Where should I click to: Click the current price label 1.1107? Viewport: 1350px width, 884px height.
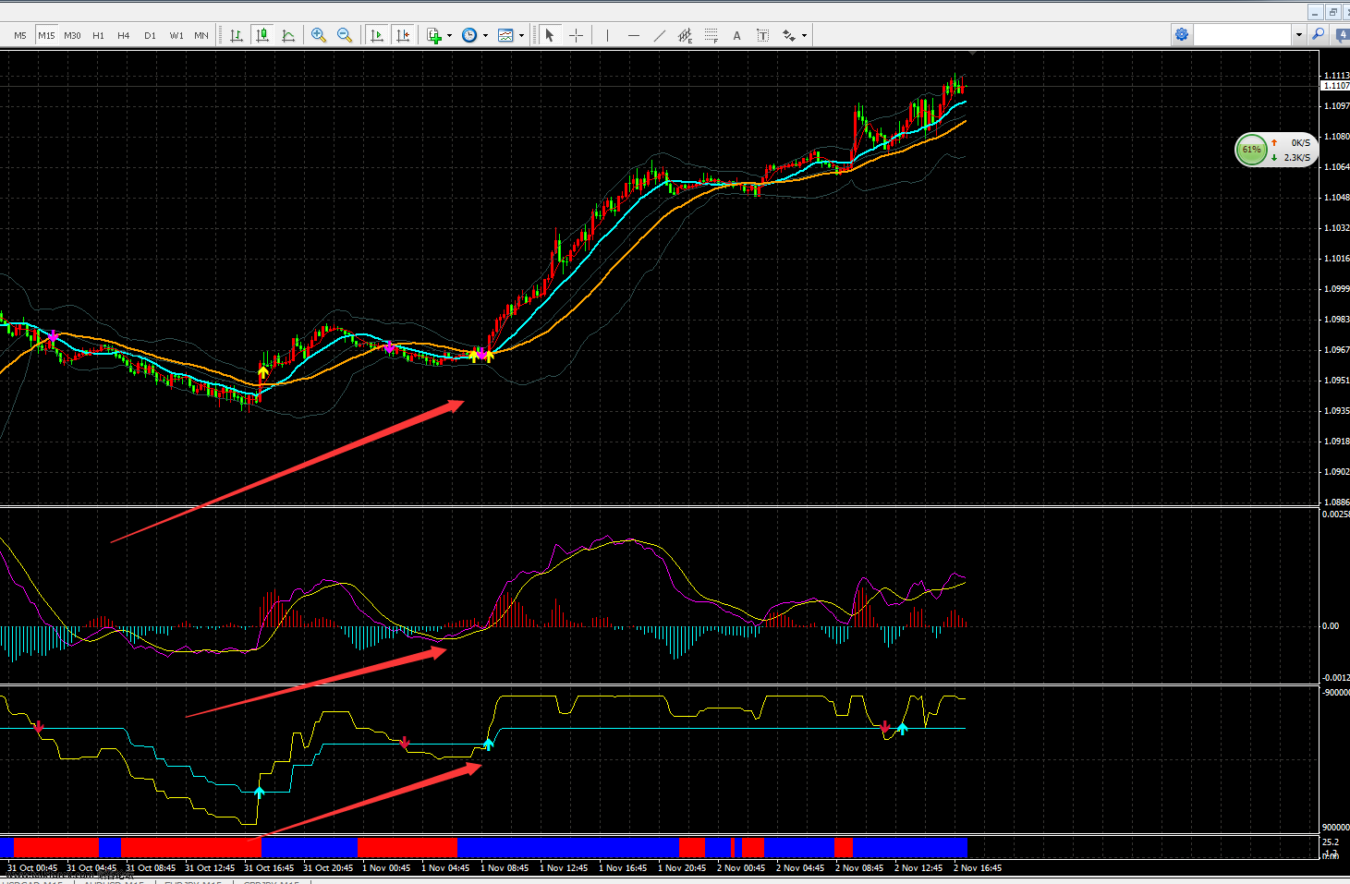coord(1335,86)
